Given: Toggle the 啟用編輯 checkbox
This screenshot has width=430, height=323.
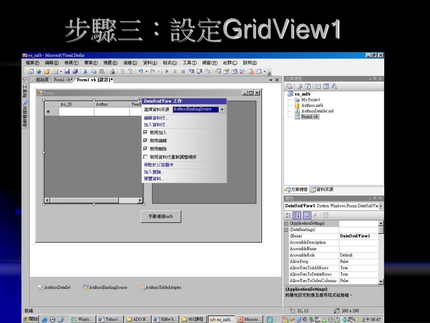Looking at the screenshot, I should pyautogui.click(x=146, y=140).
